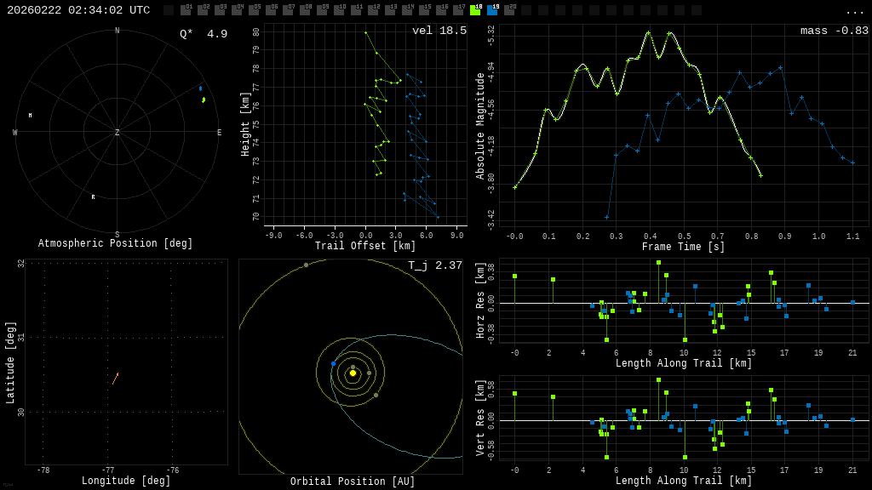Viewport: 872px width, 490px height.
Task: Click the mass -0.83 readout
Action: tap(834, 31)
